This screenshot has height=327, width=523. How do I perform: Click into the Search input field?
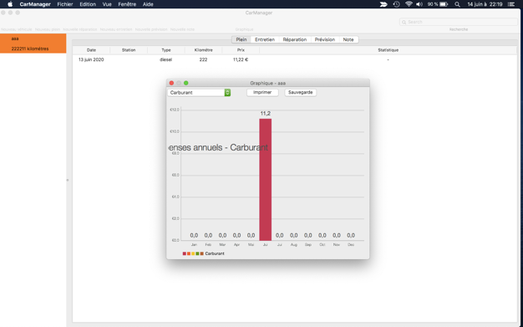[x=459, y=22]
